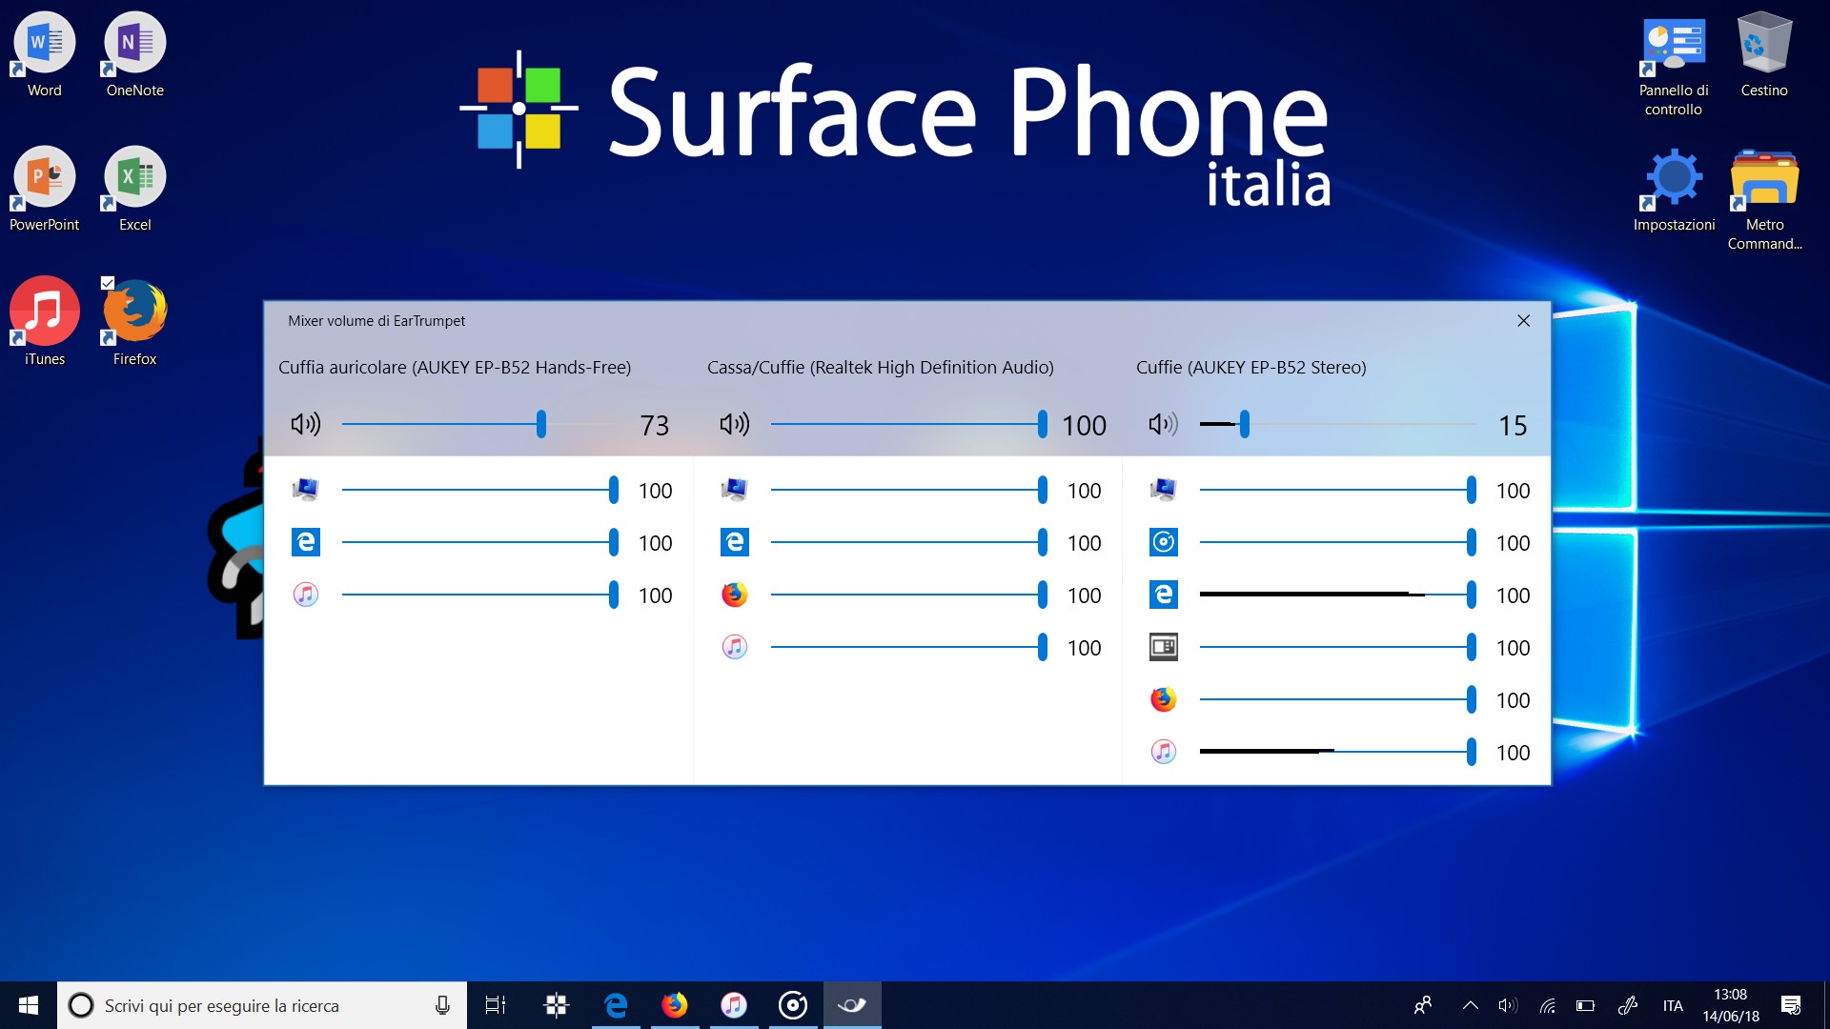Select Impostazioni desktop shortcut
Image resolution: width=1830 pixels, height=1029 pixels.
pos(1674,190)
